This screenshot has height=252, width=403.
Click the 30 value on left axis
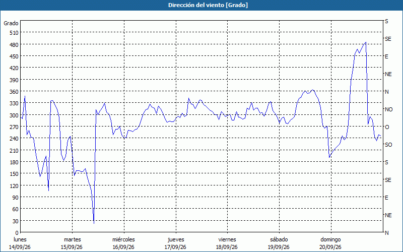tap(16, 221)
